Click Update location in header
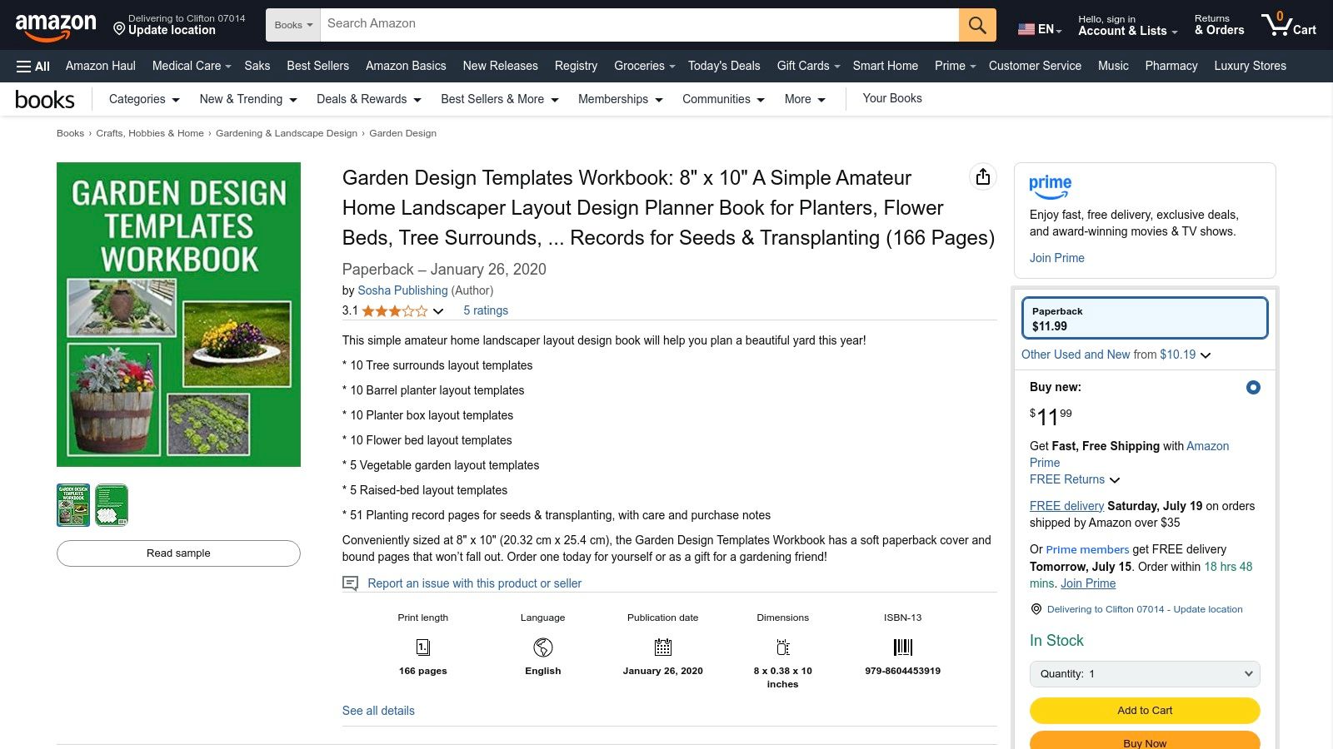This screenshot has height=749, width=1333. click(172, 31)
